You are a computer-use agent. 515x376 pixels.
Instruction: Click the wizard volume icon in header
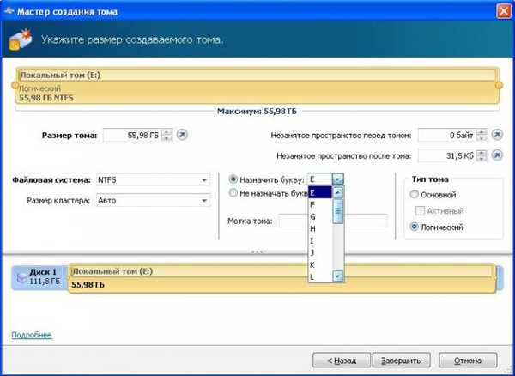point(21,39)
